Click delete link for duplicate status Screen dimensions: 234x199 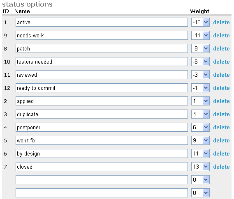coord(221,114)
